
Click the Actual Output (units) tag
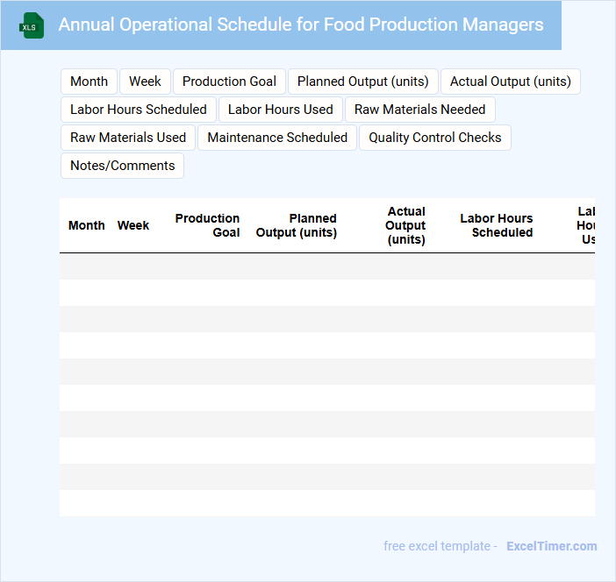tap(510, 82)
